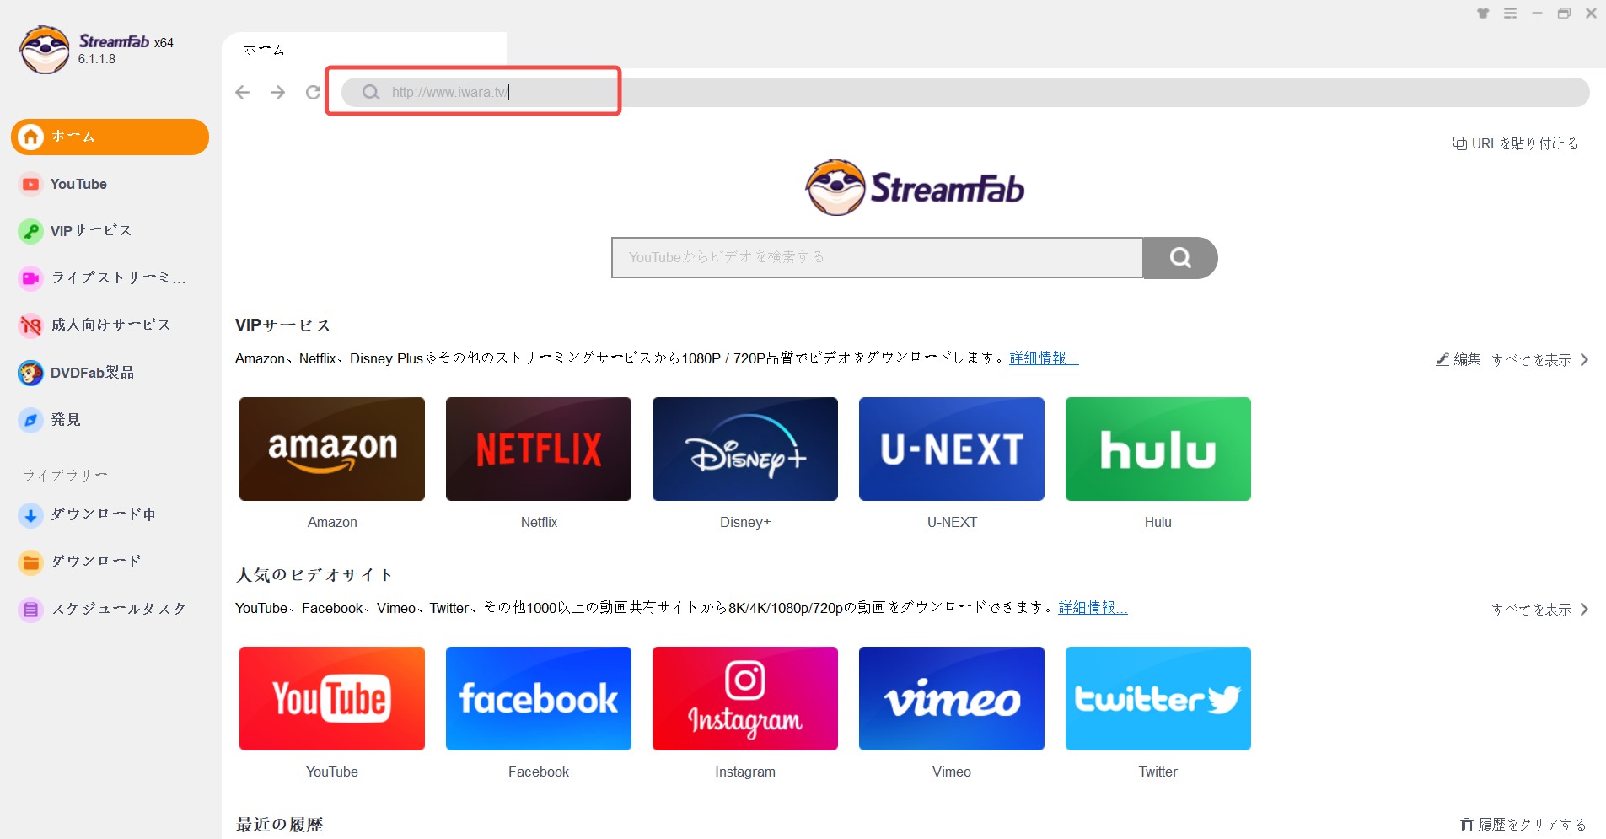The image size is (1606, 839).
Task: Click the YouTube search text field
Action: (877, 257)
